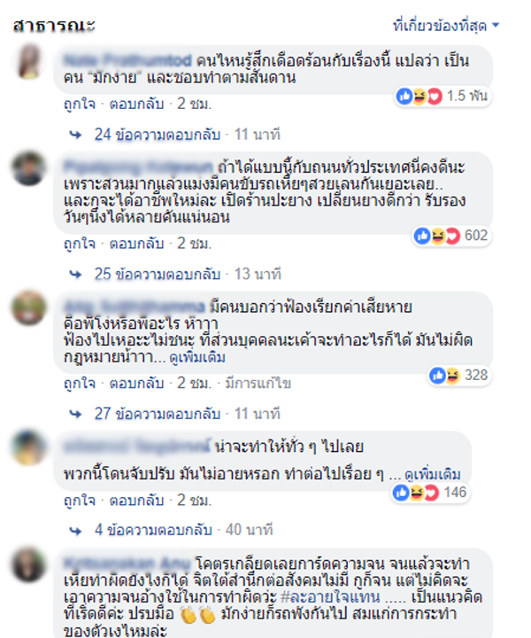The height and width of the screenshot is (638, 531).
Task: Click ดูเพิ่มเติม in the fourth comment
Action: [433, 474]
